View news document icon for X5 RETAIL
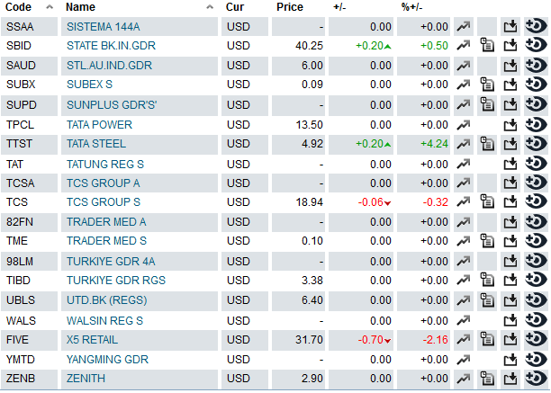Screen dimensions: 551x393 click(487, 339)
